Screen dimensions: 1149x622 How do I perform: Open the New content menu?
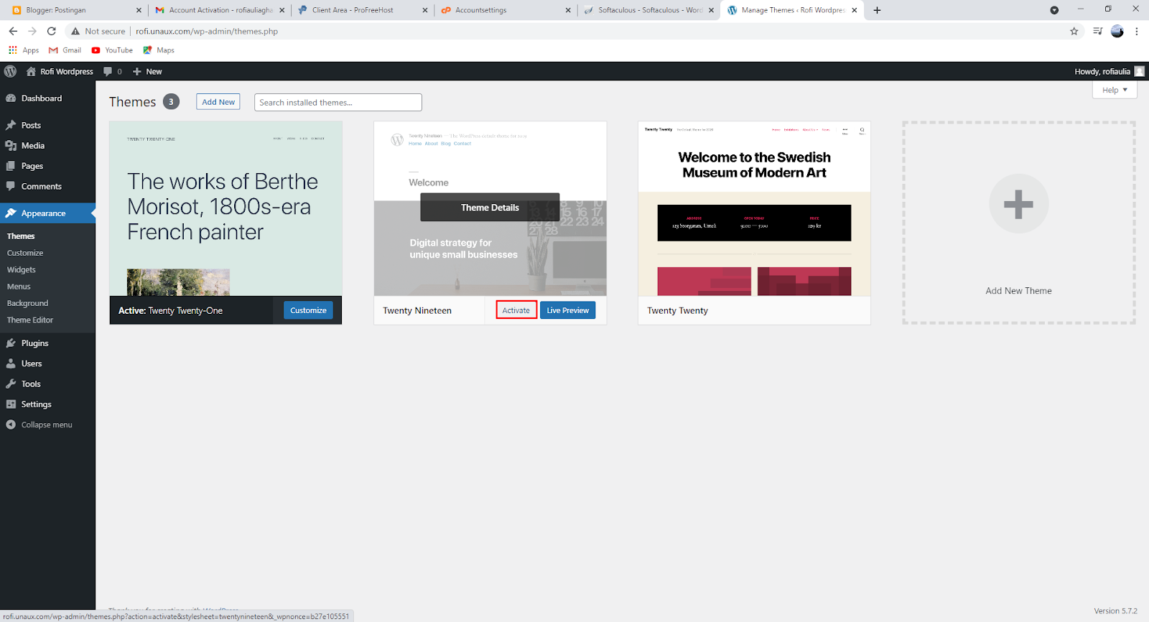147,71
